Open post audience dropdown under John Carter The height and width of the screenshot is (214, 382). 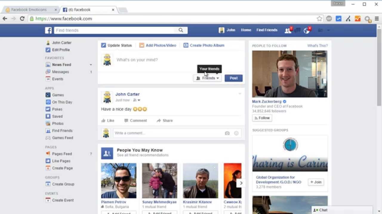pos(136,100)
